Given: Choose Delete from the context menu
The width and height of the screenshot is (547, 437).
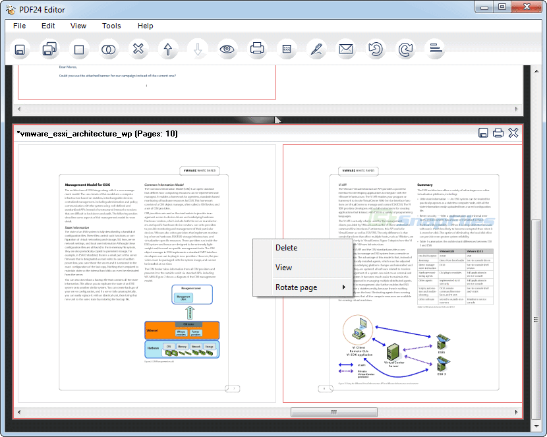Looking at the screenshot, I should [303, 248].
